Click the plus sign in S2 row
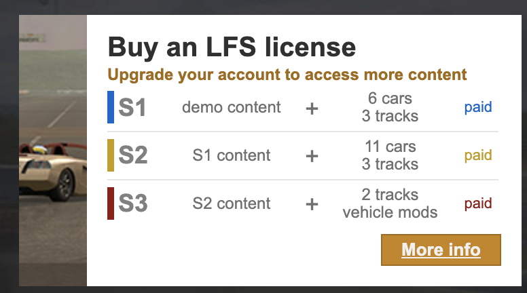The height and width of the screenshot is (293, 527). [312, 156]
